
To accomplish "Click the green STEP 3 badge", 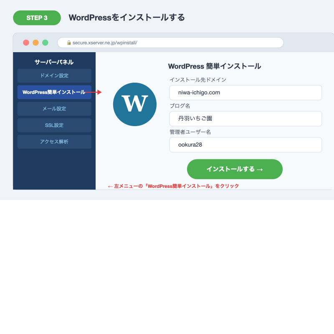I will pyautogui.click(x=37, y=18).
